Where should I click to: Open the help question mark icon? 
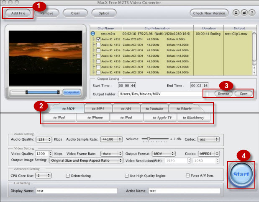[x=252, y=13]
